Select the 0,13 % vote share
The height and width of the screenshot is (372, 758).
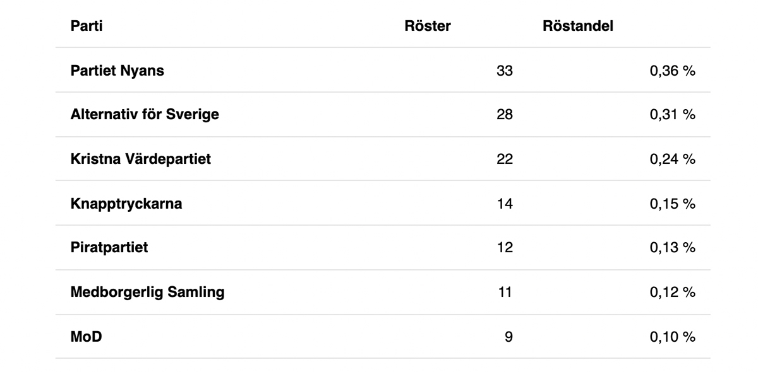[x=672, y=248]
